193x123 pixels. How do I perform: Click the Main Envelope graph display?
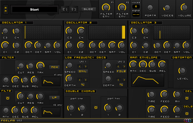click(148, 80)
